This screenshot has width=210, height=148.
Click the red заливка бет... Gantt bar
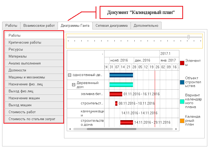[116, 94]
